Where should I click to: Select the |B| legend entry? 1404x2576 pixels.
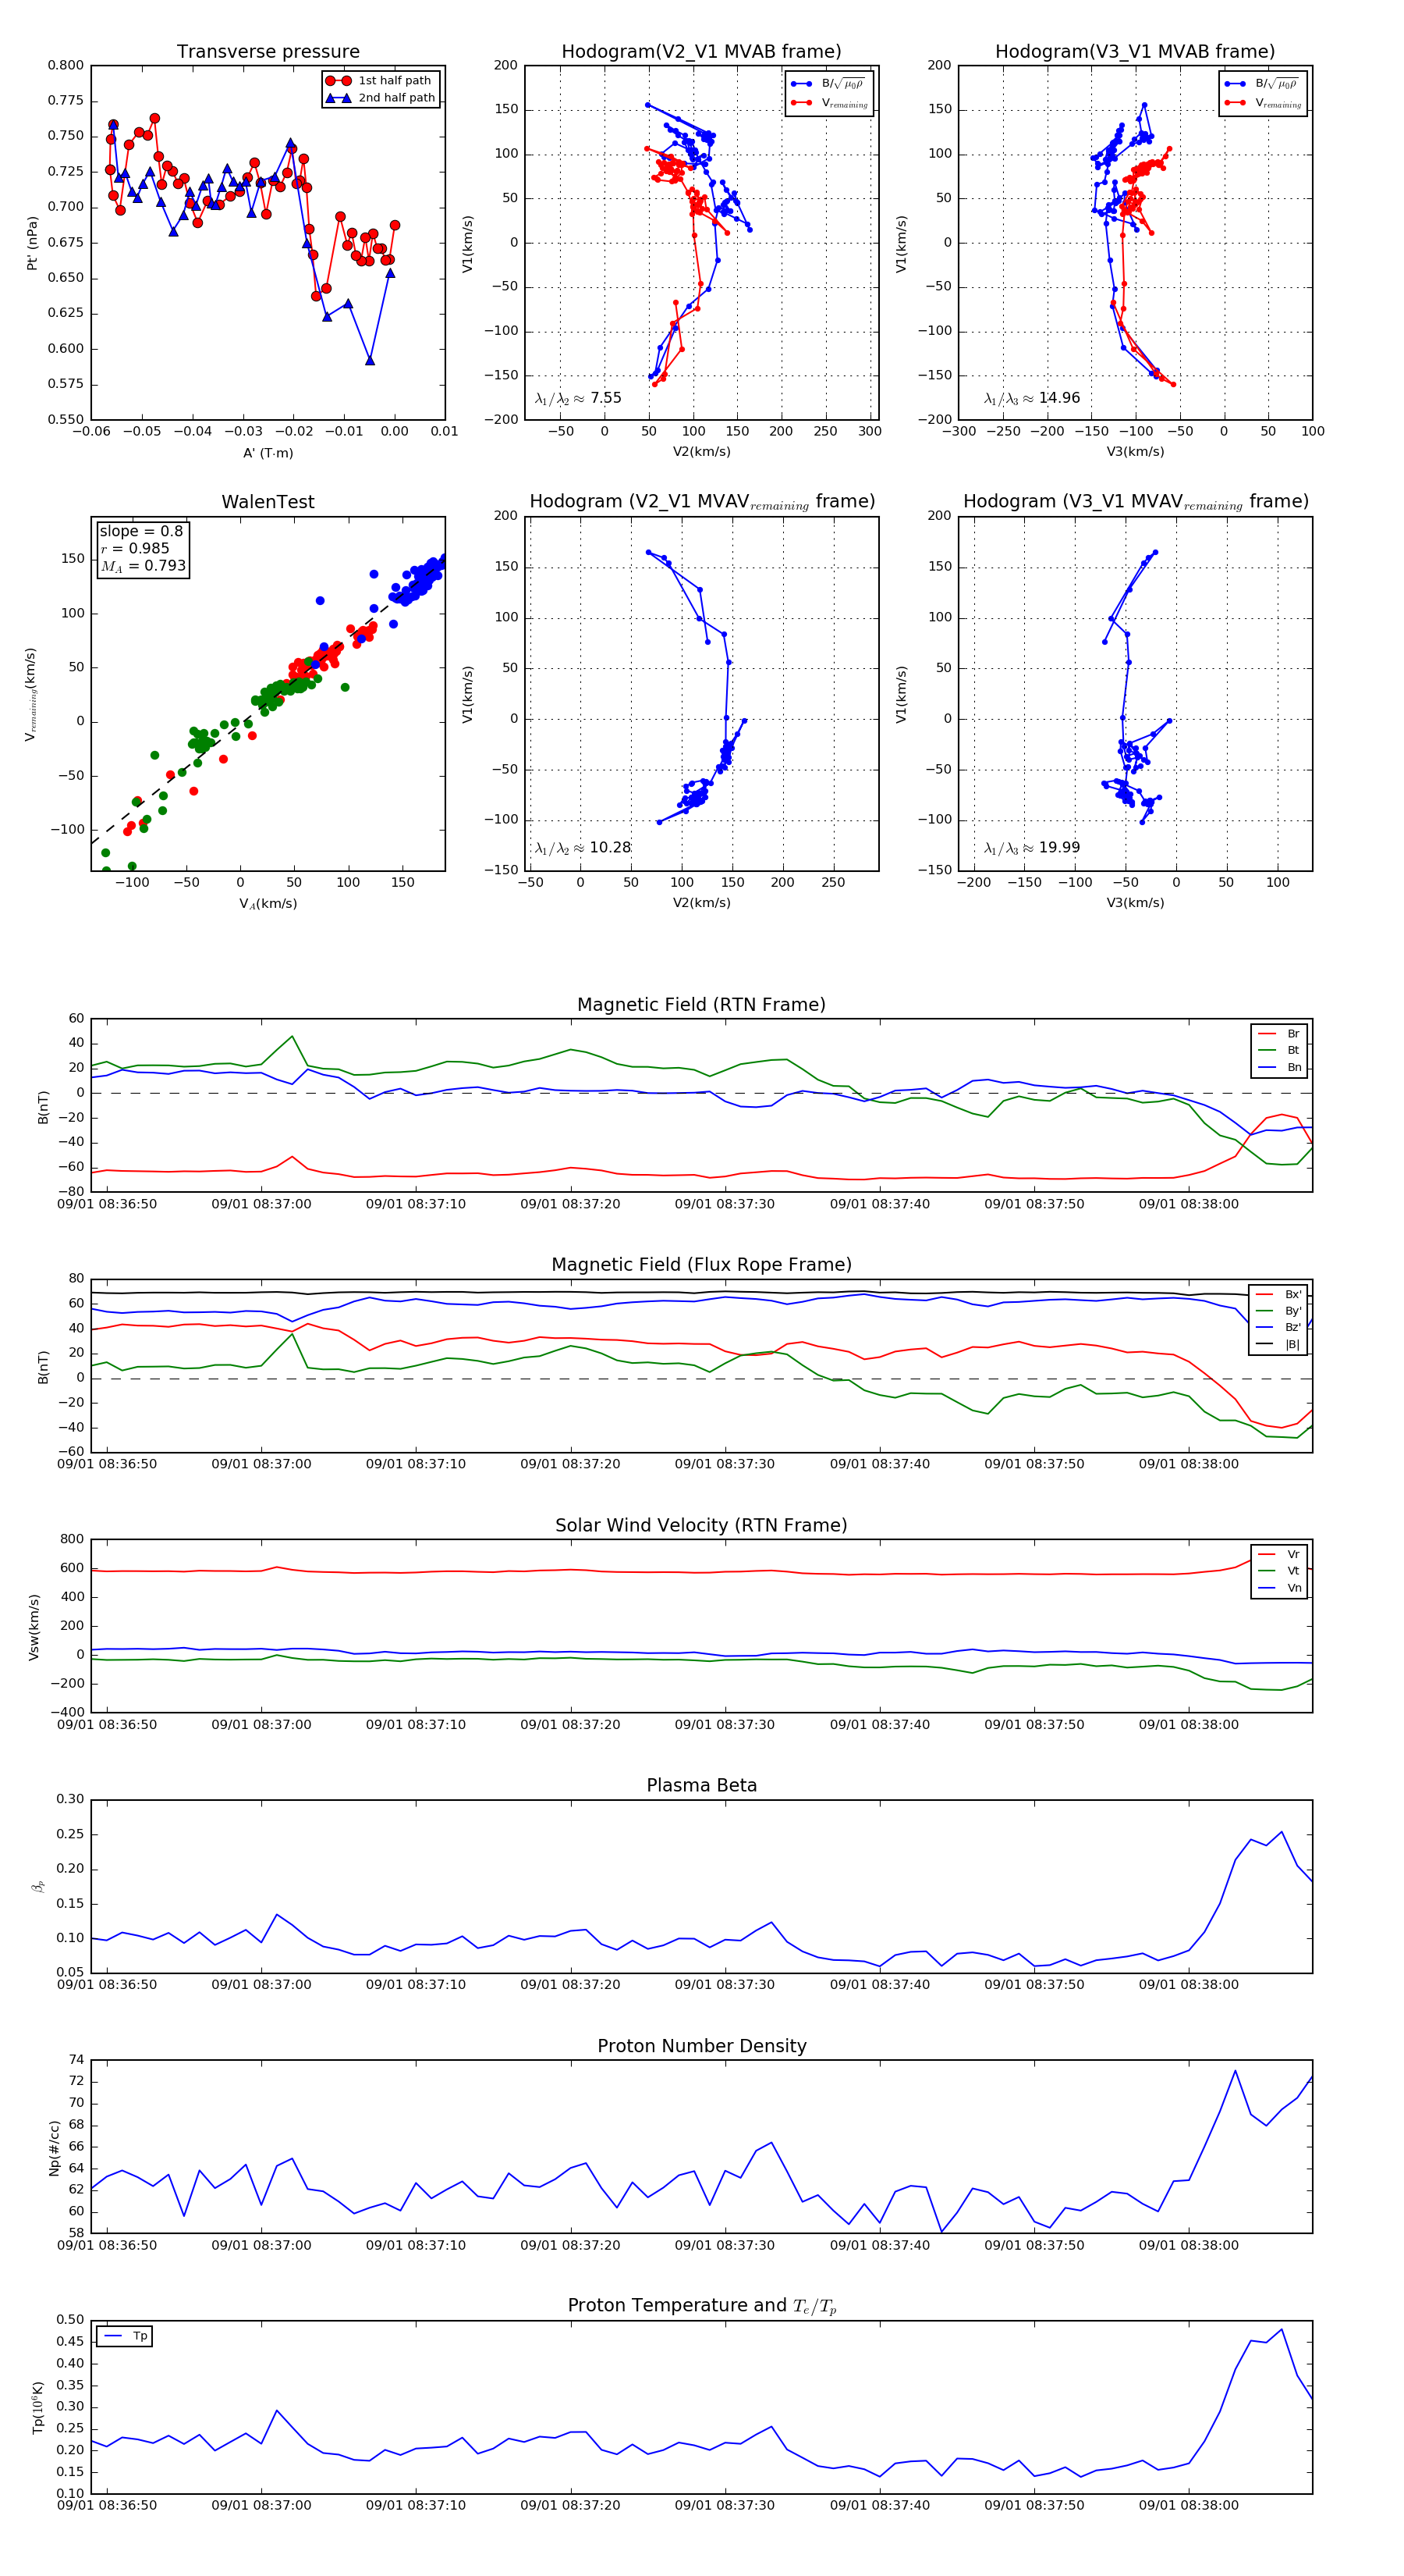1278,1345
